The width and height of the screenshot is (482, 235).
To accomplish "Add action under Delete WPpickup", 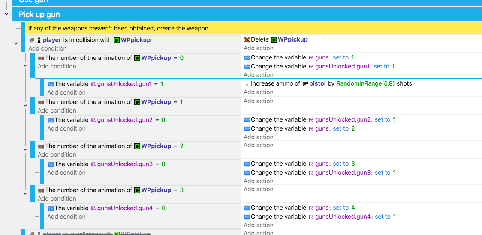I will coord(259,48).
